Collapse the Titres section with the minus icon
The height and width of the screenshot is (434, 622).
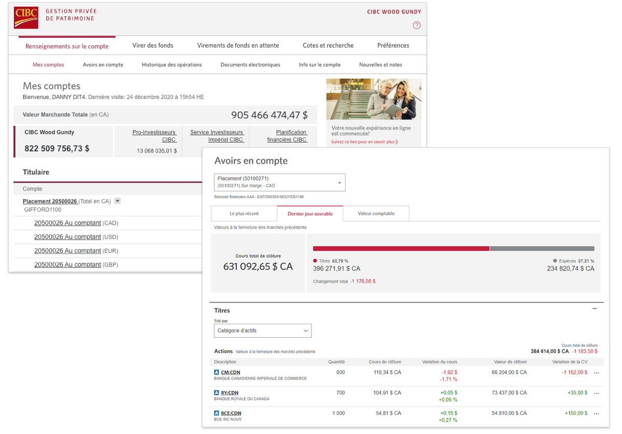[595, 309]
